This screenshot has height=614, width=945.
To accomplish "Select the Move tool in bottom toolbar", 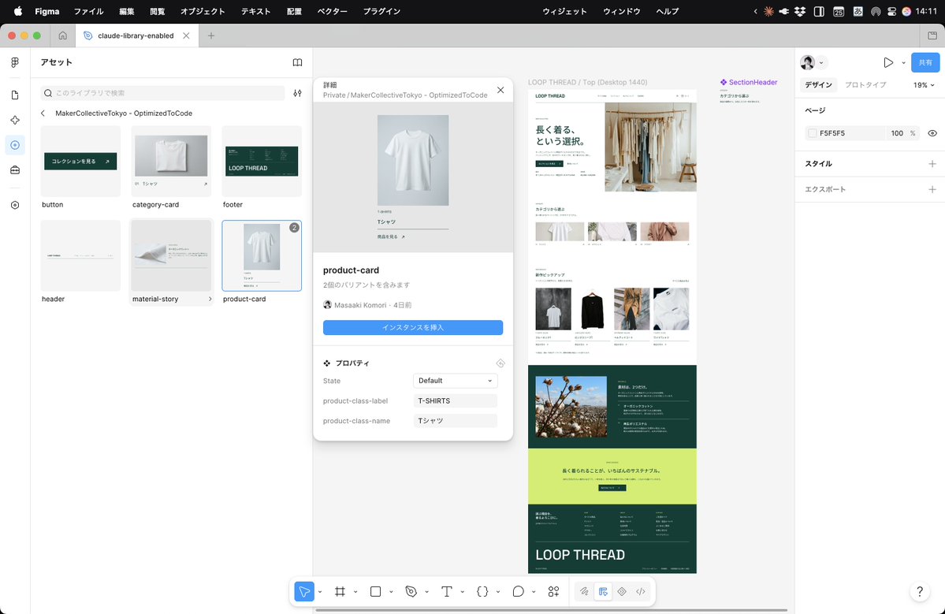I will (304, 592).
